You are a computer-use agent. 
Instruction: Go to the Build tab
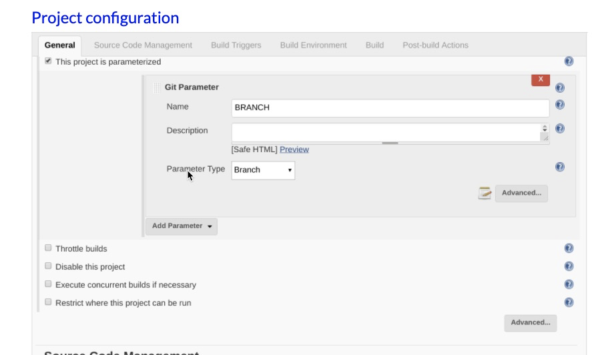click(374, 45)
